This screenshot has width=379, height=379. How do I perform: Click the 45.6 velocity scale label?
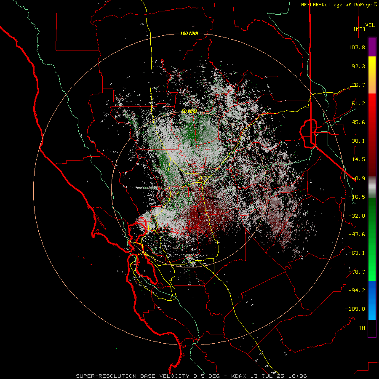click(358, 122)
